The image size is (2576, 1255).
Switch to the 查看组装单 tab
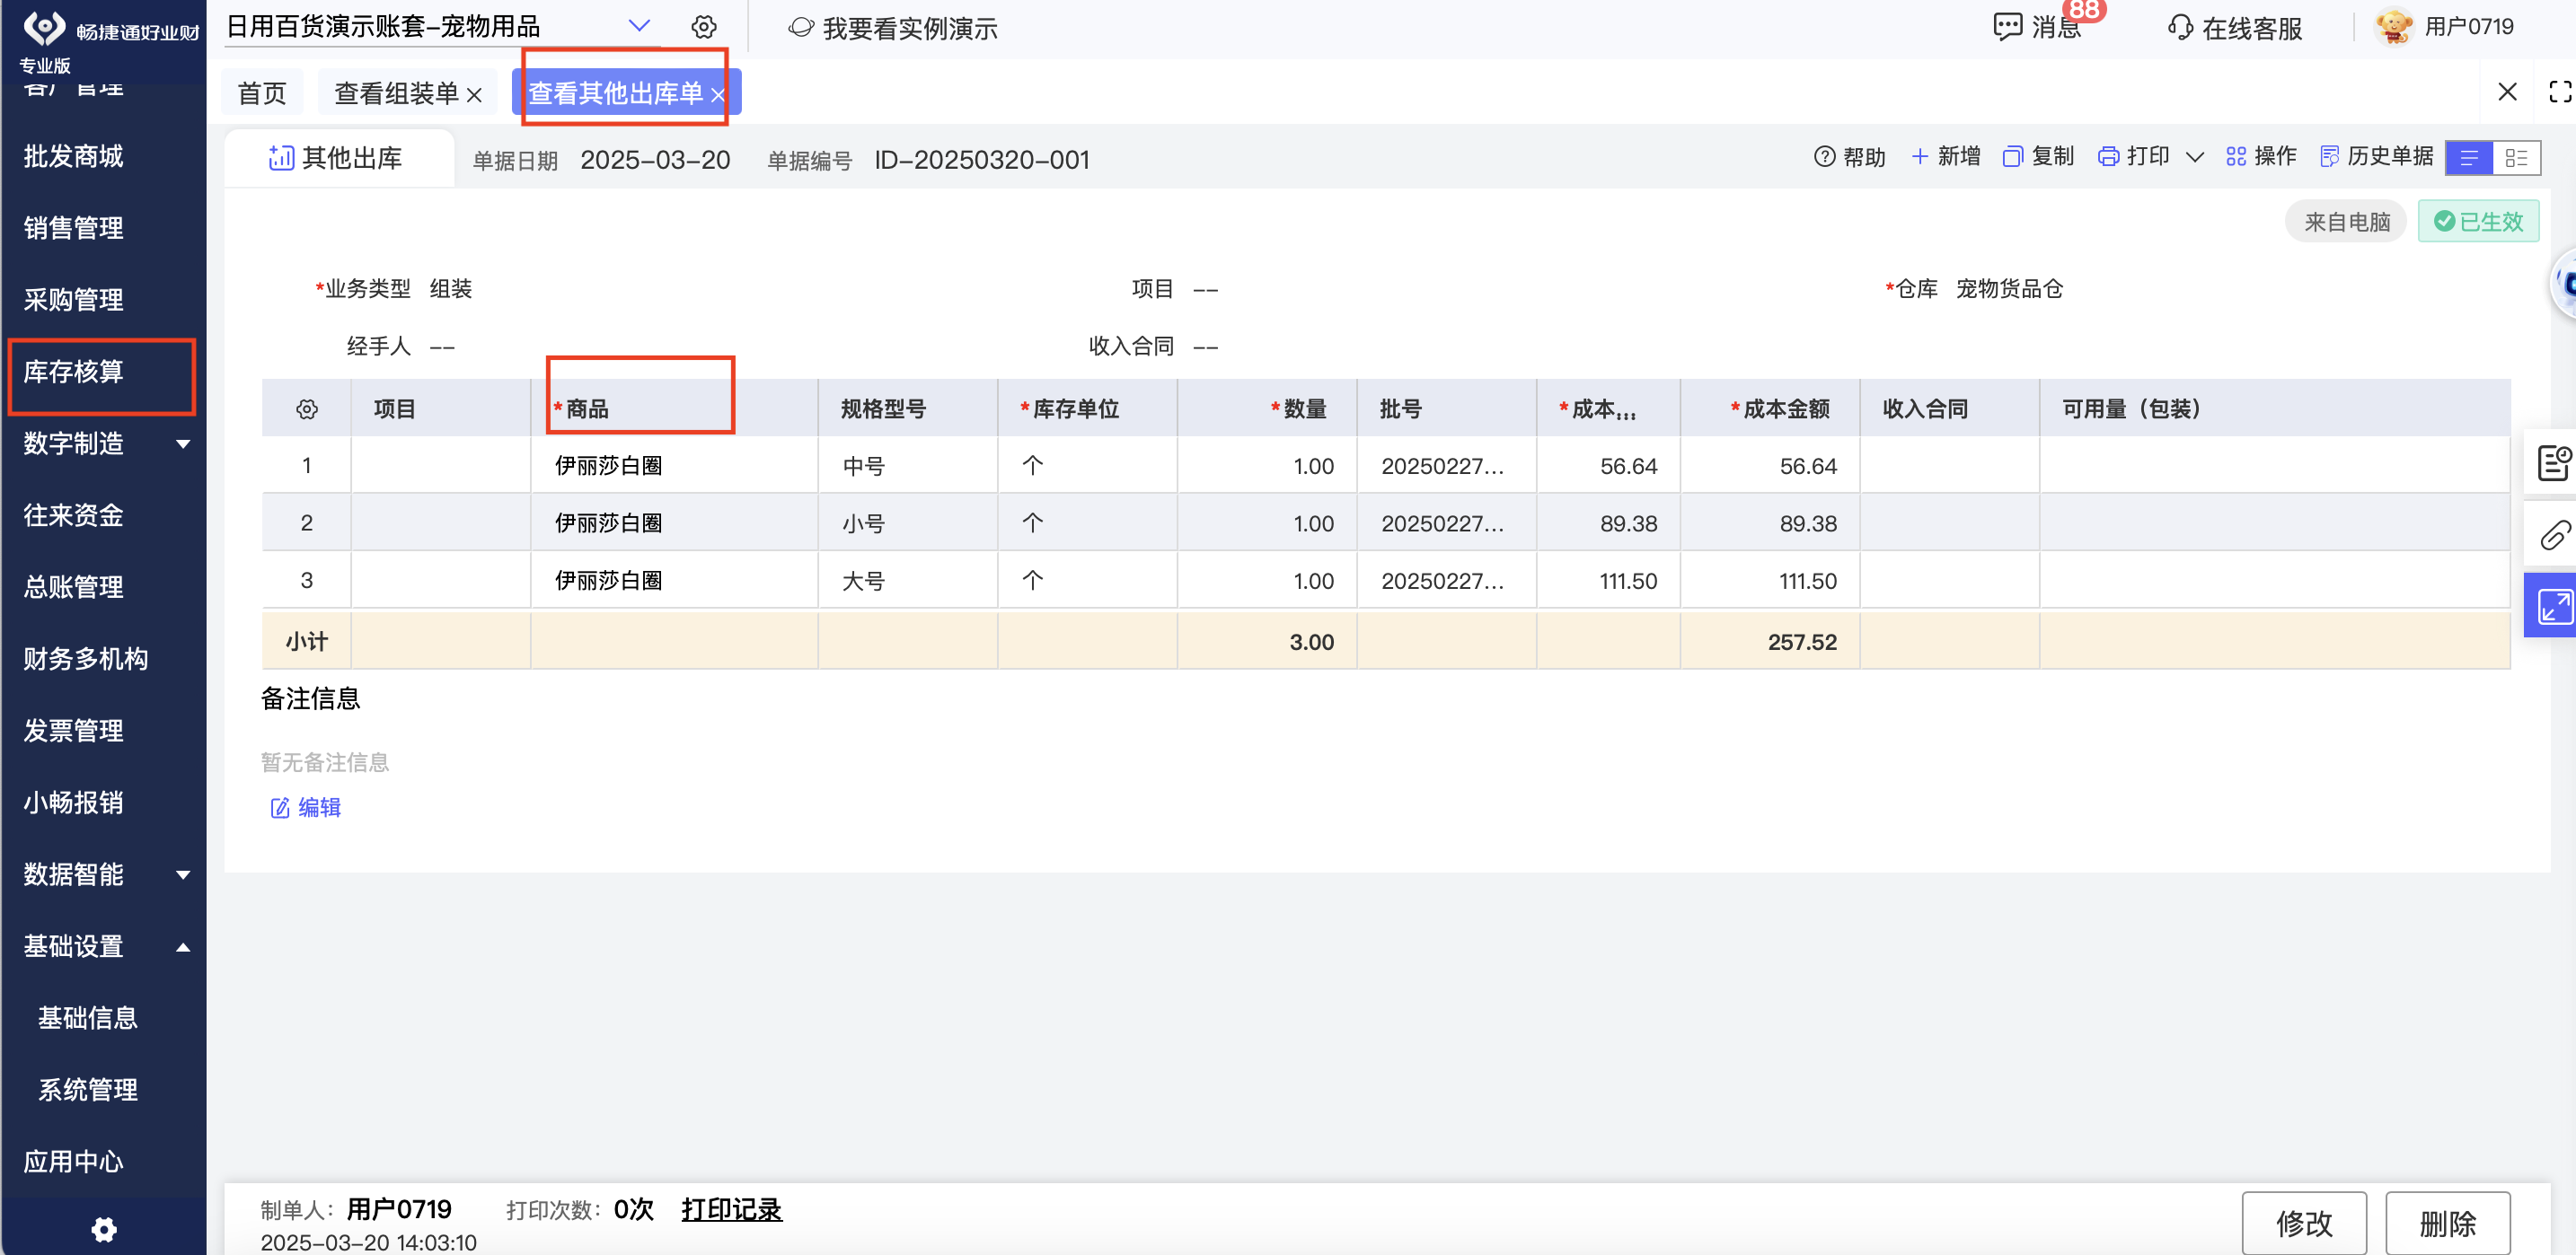coord(396,93)
